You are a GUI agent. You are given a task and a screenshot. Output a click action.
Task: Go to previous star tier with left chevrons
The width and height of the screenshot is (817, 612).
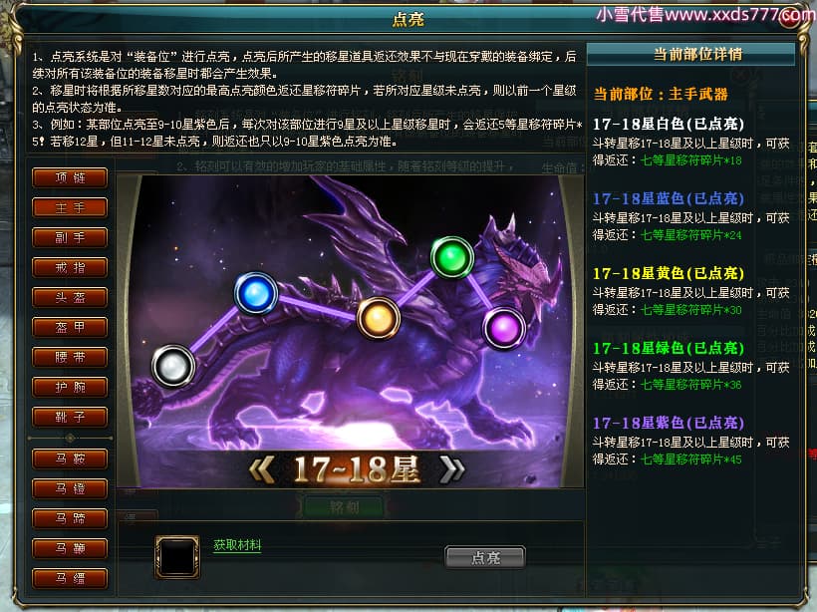262,469
